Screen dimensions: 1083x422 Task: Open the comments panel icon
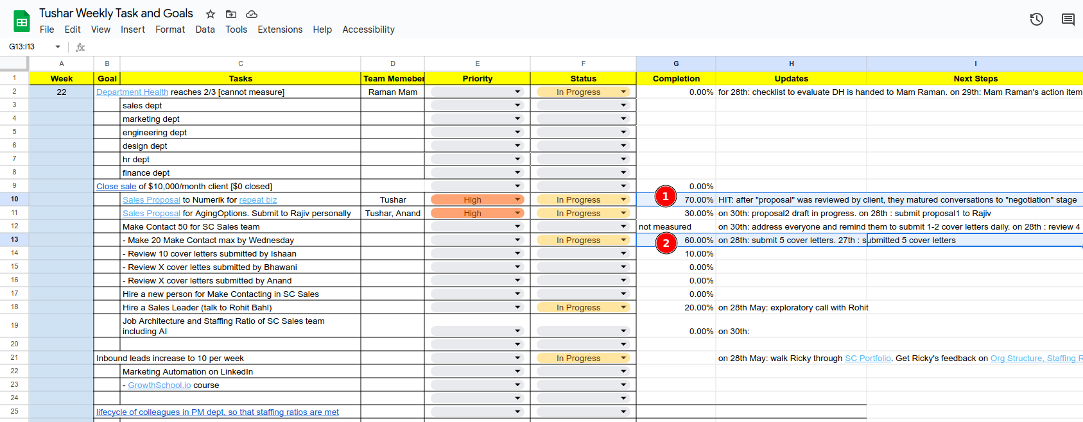[1068, 19]
